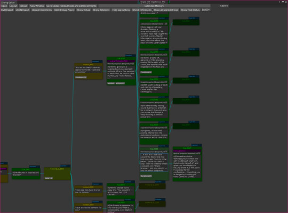Image resolution: width=288 pixels, height=213 pixels.
Task: Click the SVG Export button
Action: [7, 10]
